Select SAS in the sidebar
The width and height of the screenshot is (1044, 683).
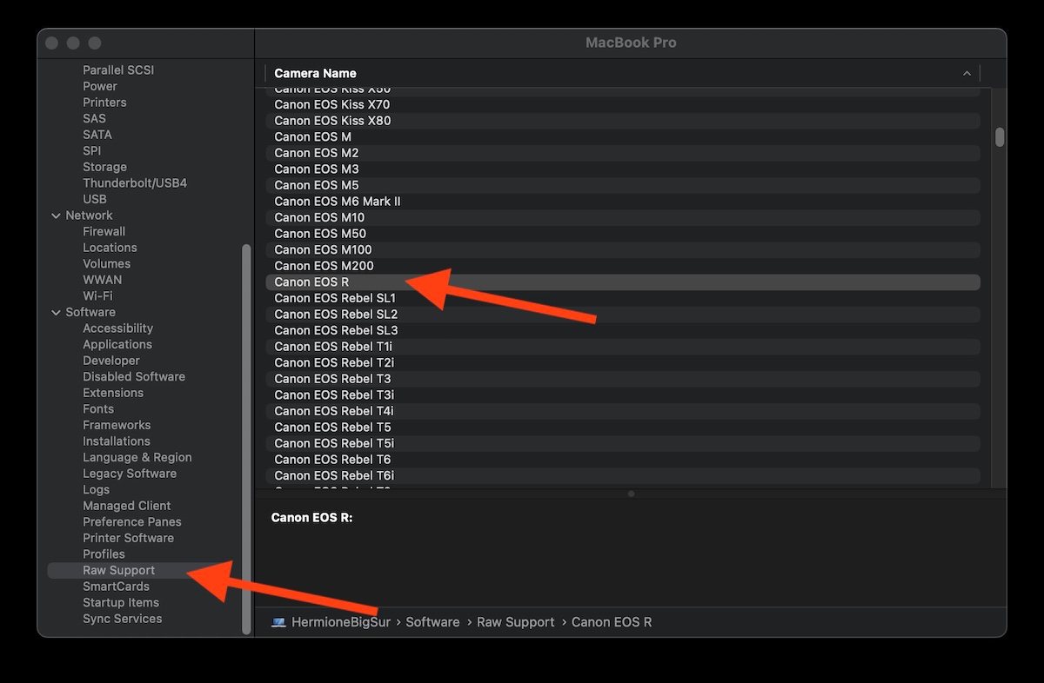coord(94,118)
